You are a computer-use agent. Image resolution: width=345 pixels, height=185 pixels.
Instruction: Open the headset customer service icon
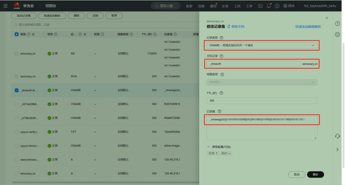(x=337, y=136)
